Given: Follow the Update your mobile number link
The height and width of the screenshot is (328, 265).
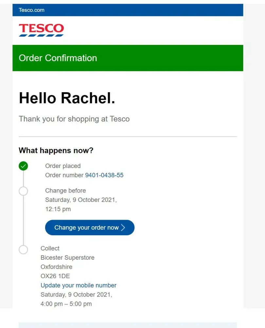Looking at the screenshot, I should coord(79,285).
